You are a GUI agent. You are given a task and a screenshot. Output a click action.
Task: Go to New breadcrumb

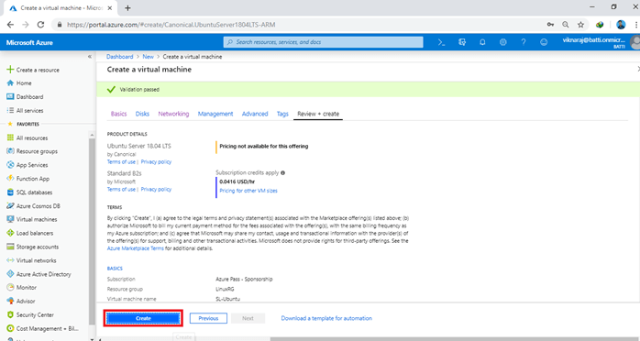(x=149, y=57)
